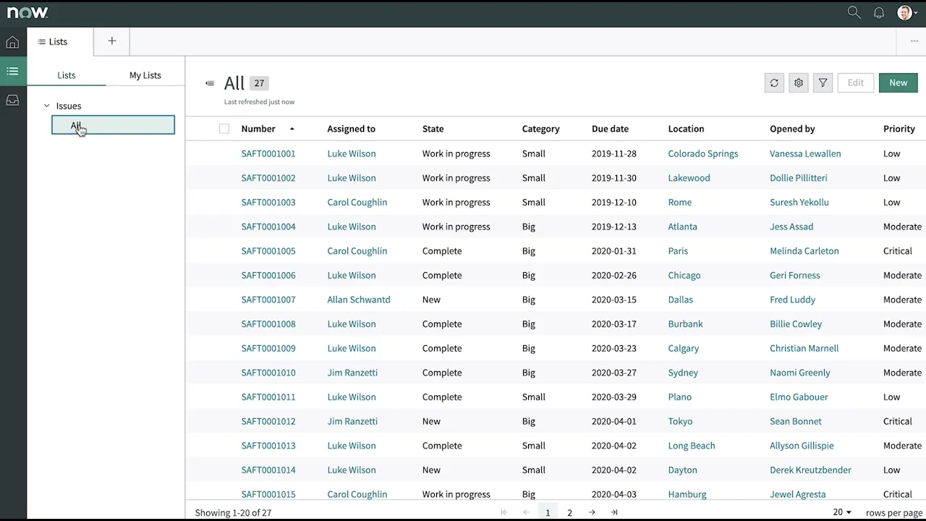
Task: Open the filter icon
Action: click(823, 82)
